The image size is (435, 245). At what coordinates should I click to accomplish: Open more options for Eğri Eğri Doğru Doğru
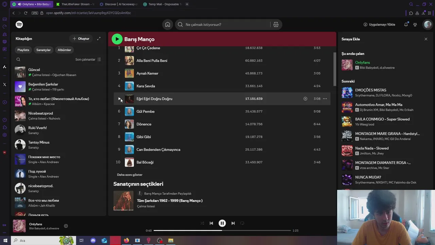pos(325,99)
